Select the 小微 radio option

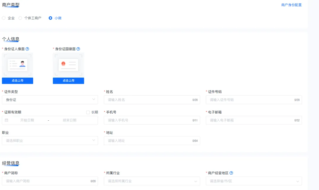point(50,18)
